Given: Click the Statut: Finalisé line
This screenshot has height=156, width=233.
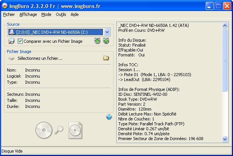Looking at the screenshot, I should (132, 45).
